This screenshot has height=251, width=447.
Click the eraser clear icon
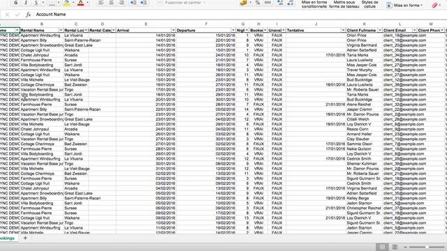tap(434, 5)
